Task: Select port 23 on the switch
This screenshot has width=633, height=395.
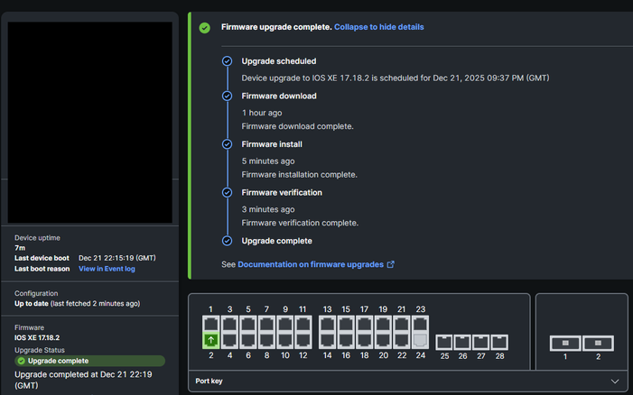Action: pyautogui.click(x=420, y=324)
